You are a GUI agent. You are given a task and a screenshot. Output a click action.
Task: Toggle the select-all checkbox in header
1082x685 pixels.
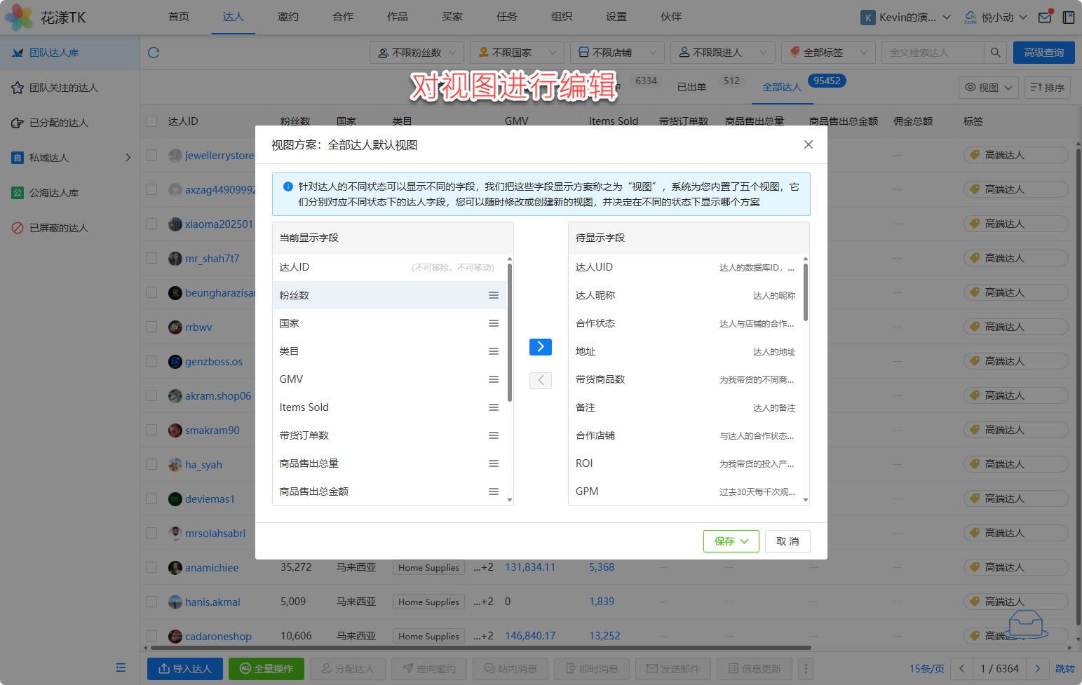pyautogui.click(x=151, y=121)
